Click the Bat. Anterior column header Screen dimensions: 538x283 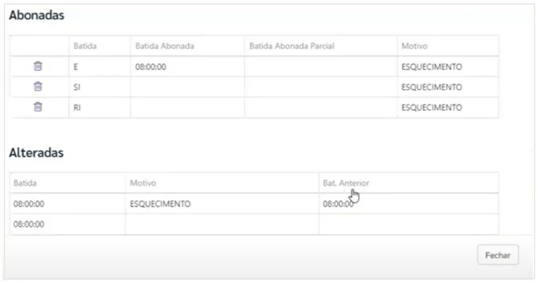[x=346, y=183]
